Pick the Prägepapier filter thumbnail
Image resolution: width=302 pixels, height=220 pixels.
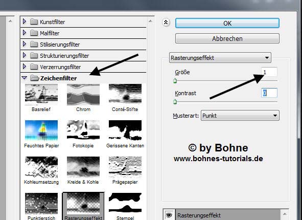coord(125,167)
